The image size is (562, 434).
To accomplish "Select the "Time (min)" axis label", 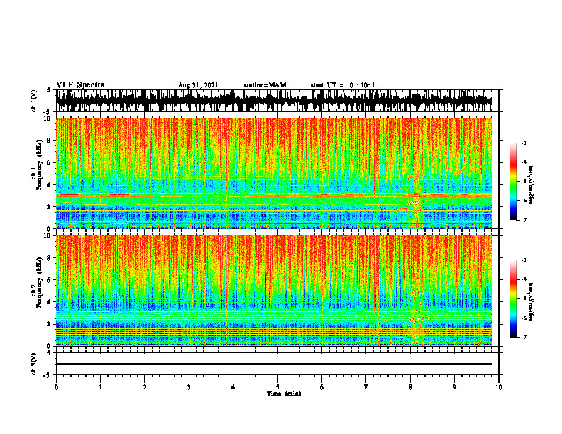I will (284, 394).
